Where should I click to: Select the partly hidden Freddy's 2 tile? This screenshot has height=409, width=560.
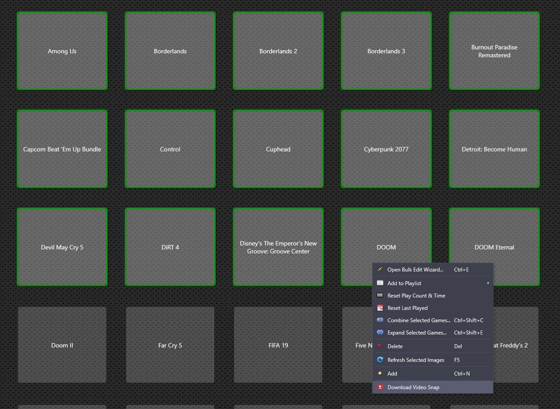[516, 345]
